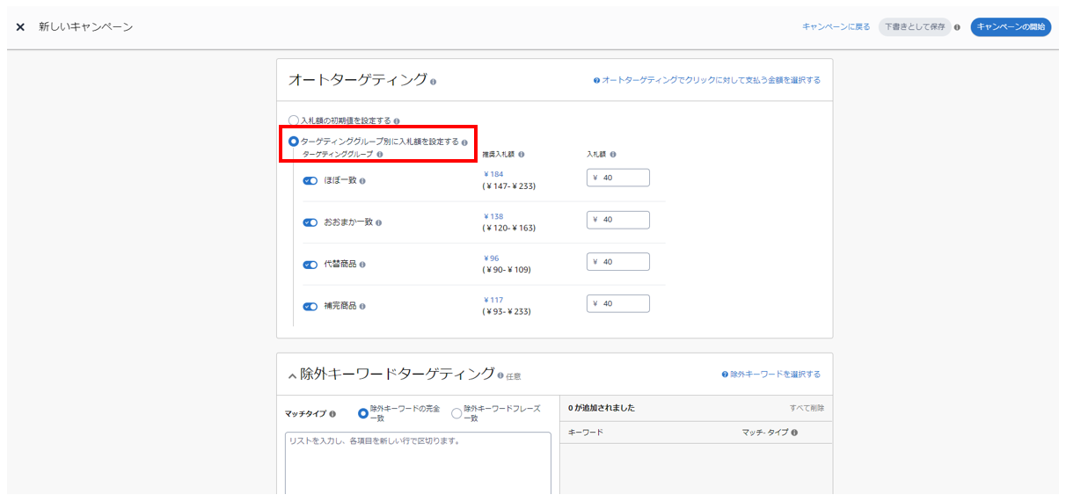
Task: Select 除外キーワードの完全一致 radio button
Action: click(362, 413)
